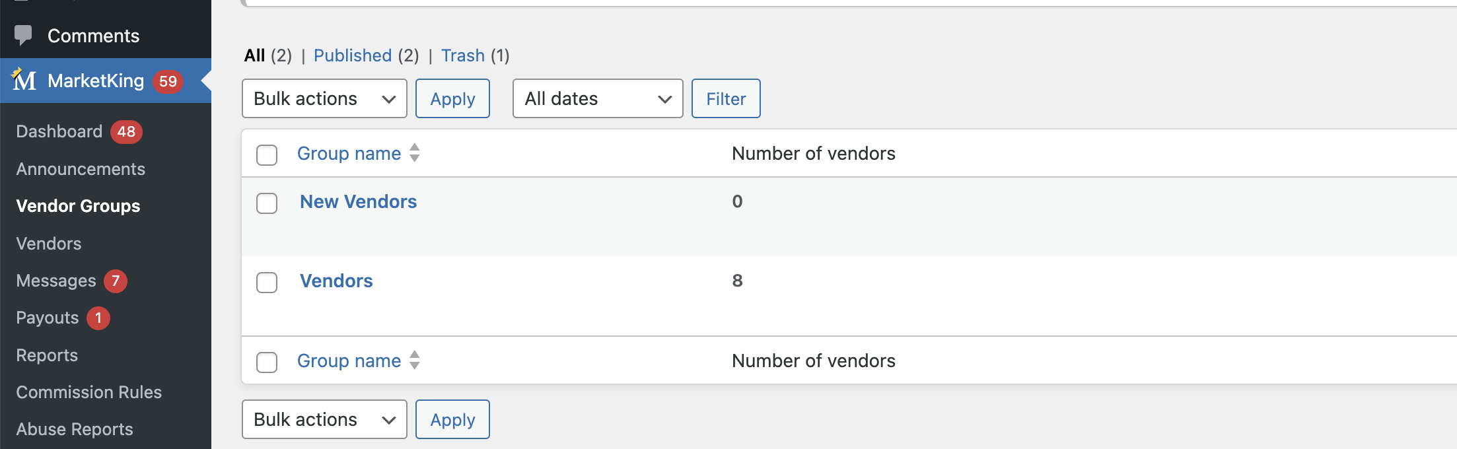This screenshot has width=1457, height=449.
Task: Click the MarketKing logo icon in sidebar
Action: click(24, 80)
